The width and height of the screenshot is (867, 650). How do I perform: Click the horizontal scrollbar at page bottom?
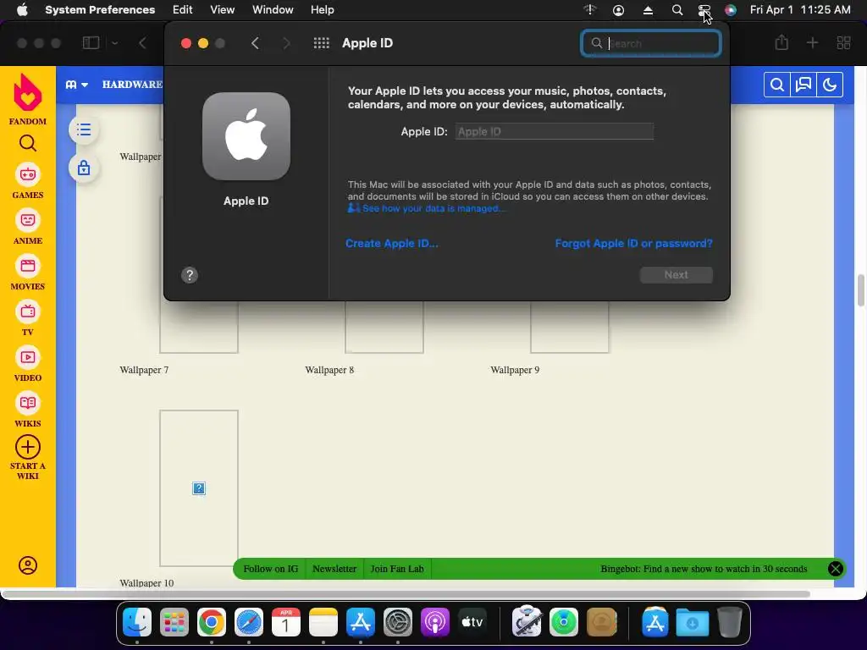click(x=406, y=594)
